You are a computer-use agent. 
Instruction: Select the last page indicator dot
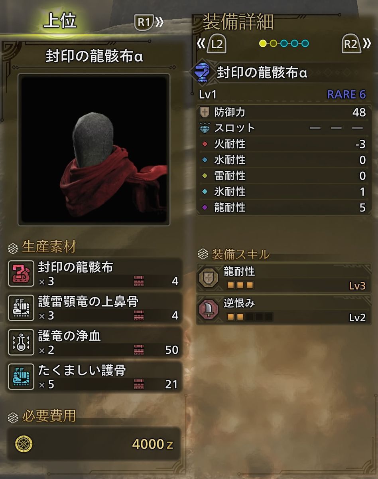(x=305, y=44)
